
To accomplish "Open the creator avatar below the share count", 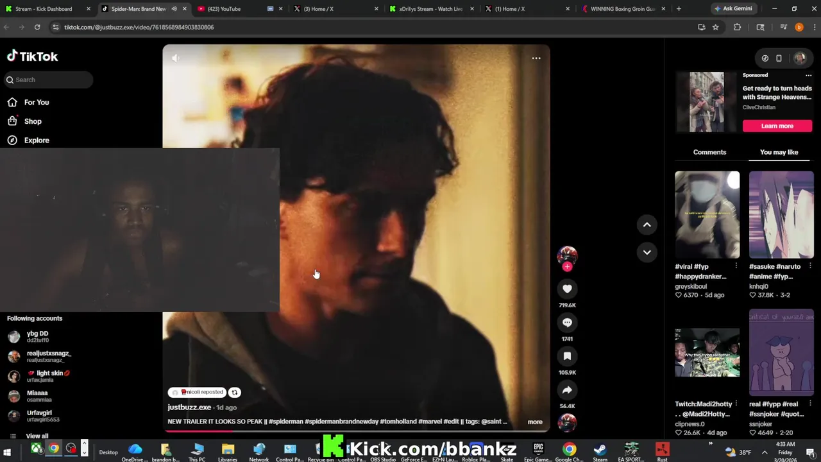I will pos(567,422).
